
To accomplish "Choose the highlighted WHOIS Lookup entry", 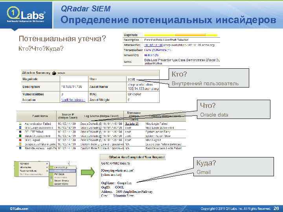I will [62, 171].
